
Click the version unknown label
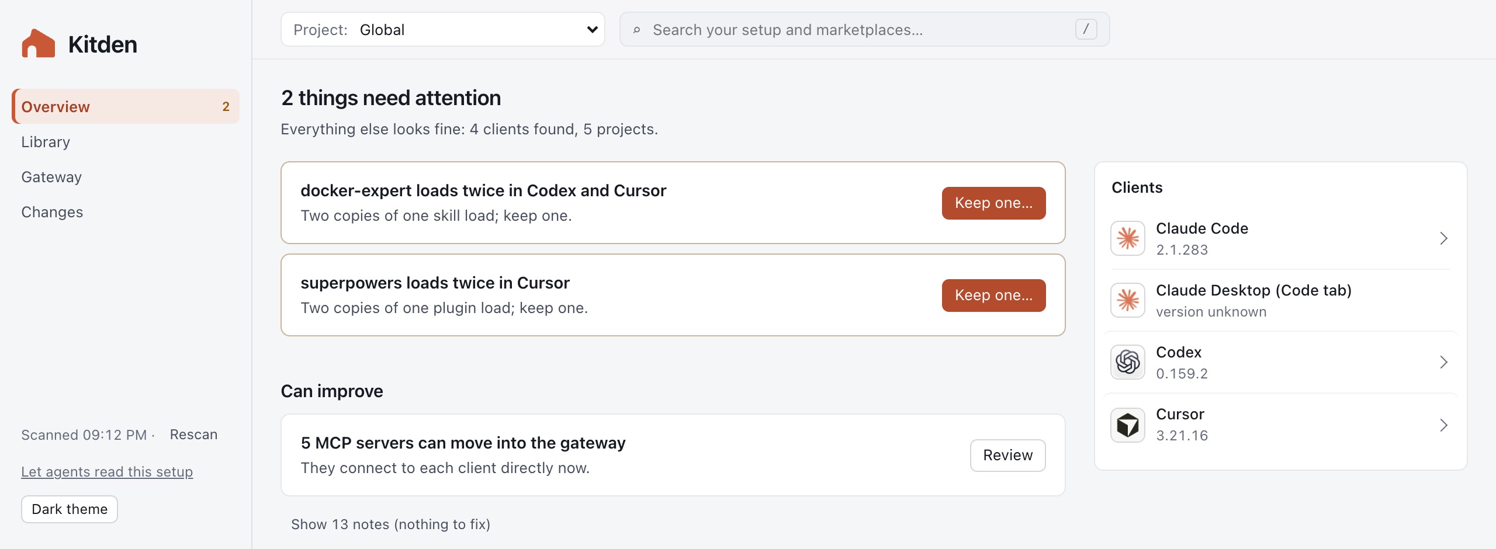click(x=1211, y=312)
